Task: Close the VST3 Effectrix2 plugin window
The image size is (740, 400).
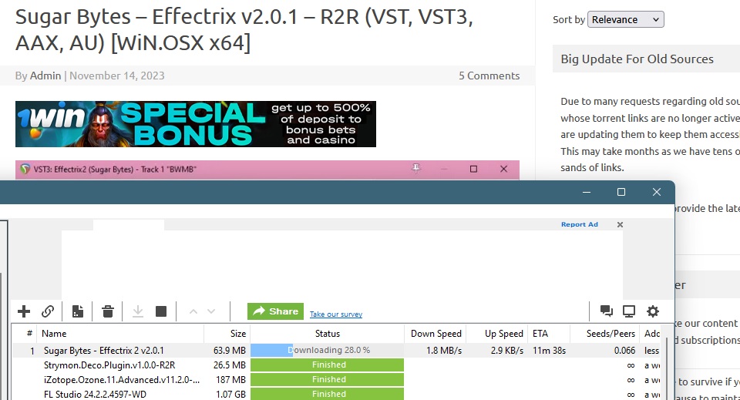Action: click(503, 169)
